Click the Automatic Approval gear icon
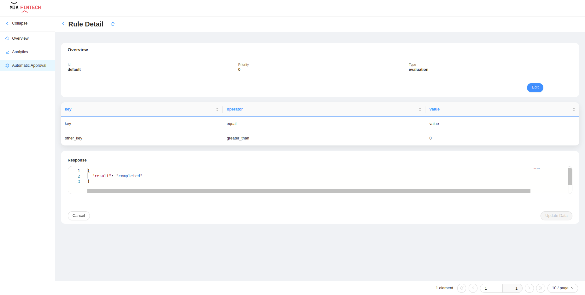Image resolution: width=585 pixels, height=295 pixels. click(x=7, y=65)
